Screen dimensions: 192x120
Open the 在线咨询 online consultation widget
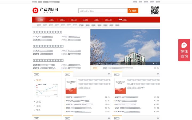pyautogui.click(x=184, y=50)
